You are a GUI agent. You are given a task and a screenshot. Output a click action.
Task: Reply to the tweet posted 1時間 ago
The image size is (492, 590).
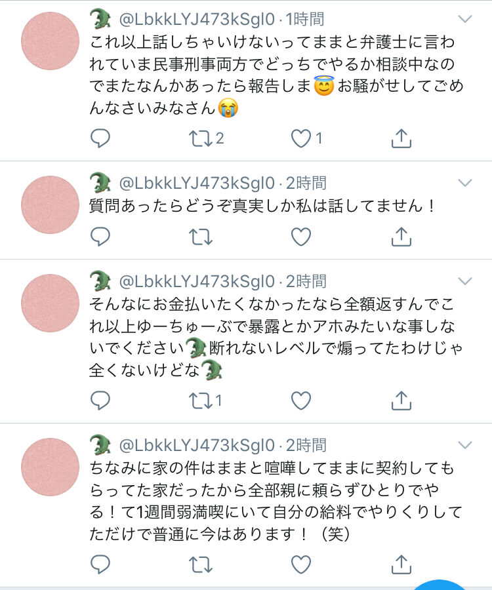tap(100, 138)
